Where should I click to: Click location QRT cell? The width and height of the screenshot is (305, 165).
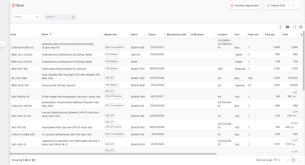220,69
